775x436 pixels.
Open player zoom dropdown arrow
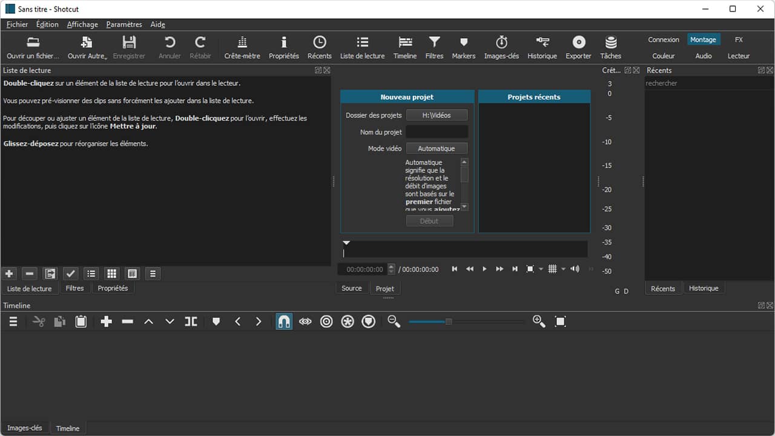[x=541, y=269]
